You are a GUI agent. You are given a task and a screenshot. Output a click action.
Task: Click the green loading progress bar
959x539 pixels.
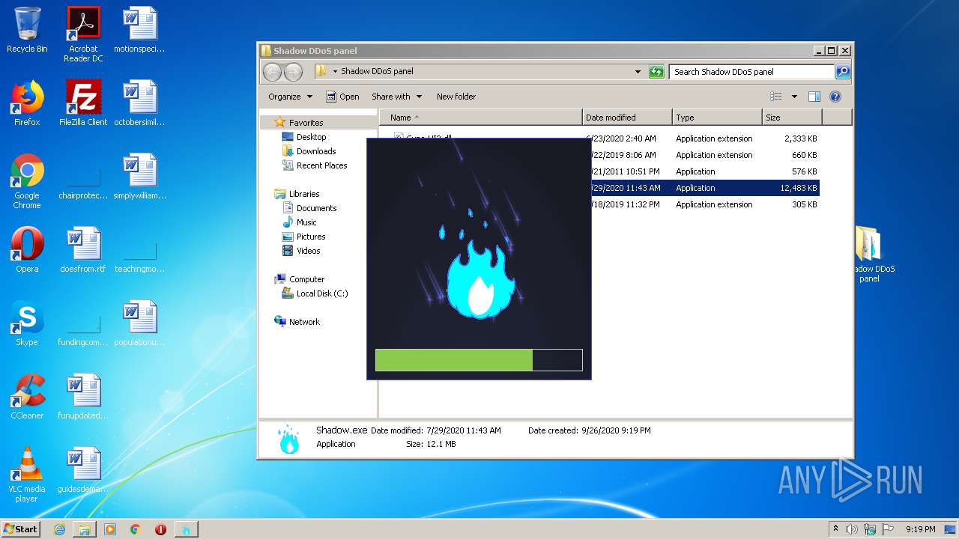(x=479, y=359)
